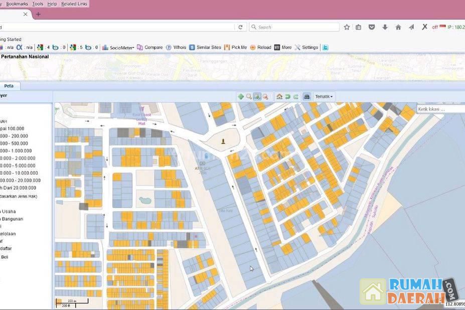
Task: Go to previous map view arrow
Action: tap(287, 97)
